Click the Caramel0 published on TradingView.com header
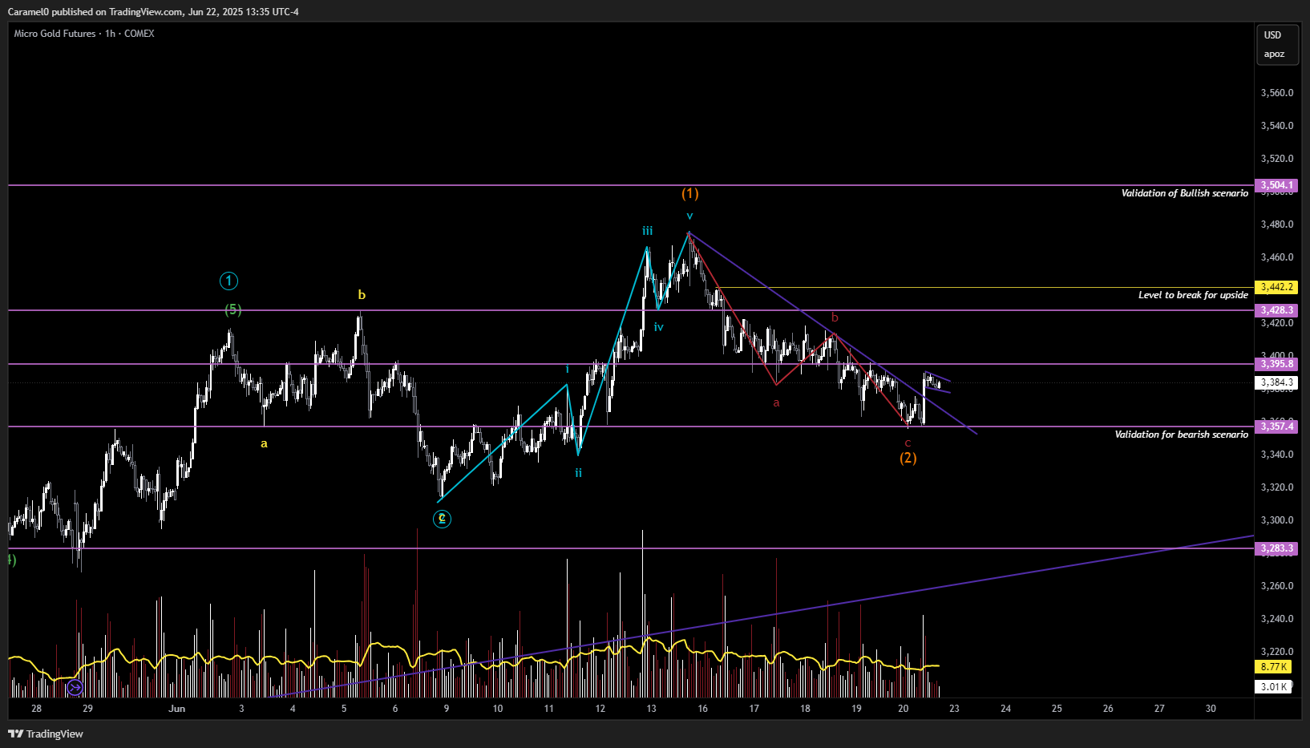This screenshot has width=1310, height=748. 153,11
